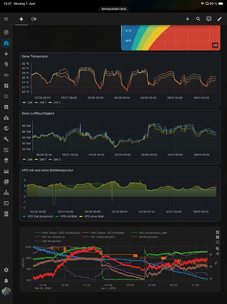Image resolution: width=227 pixels, height=304 pixels.
Task: Open the bulleted list sidebar icon
Action: tap(6, 96)
